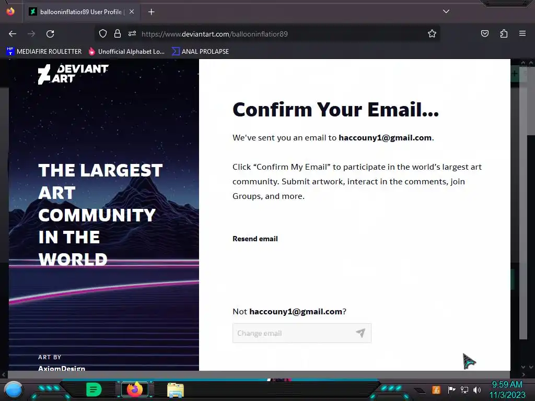The height and width of the screenshot is (401, 535).
Task: Click the DeviantArt logo
Action: (x=73, y=74)
